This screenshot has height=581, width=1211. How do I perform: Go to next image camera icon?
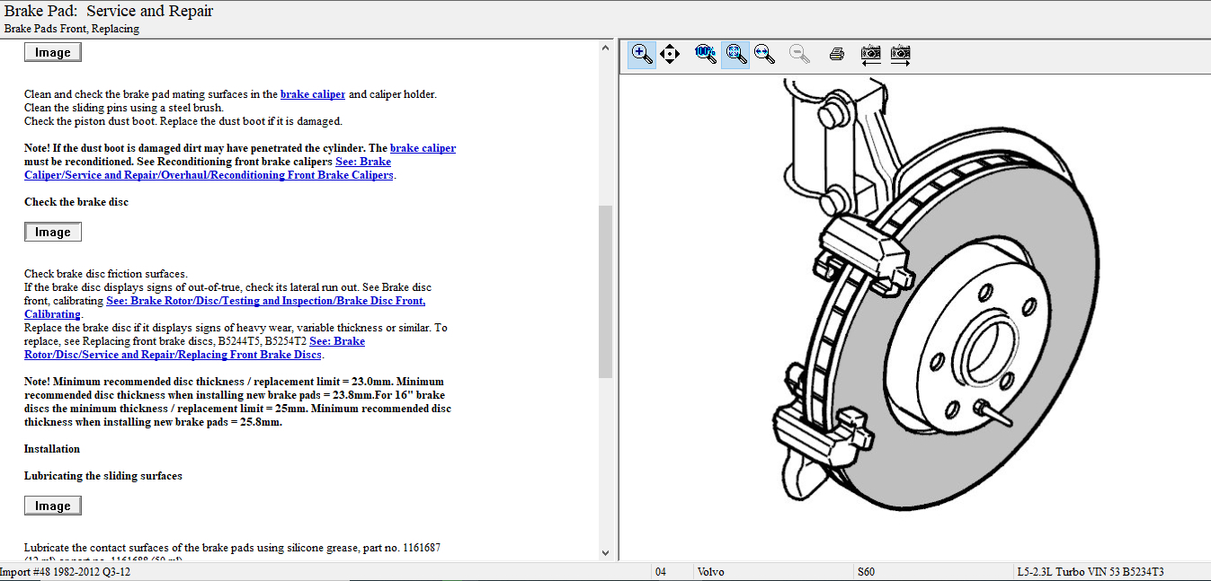900,54
